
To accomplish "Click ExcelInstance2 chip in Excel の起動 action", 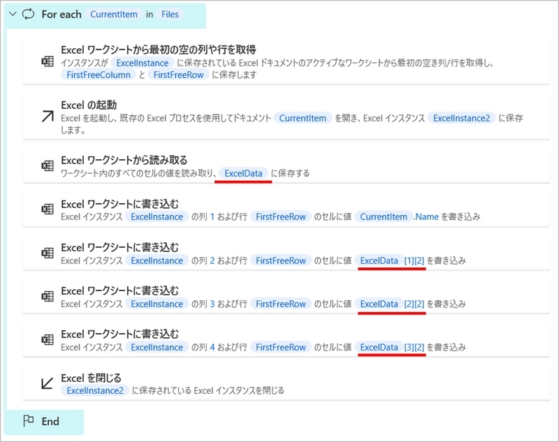I will 462,118.
